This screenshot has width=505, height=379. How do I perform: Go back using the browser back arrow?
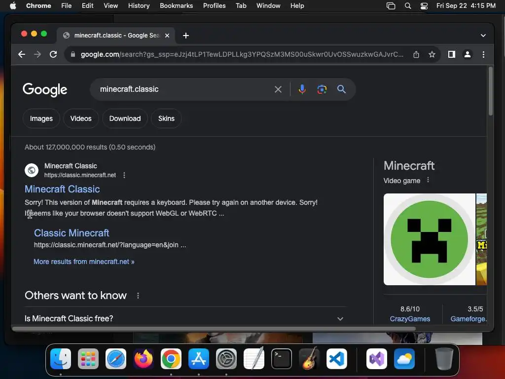(22, 54)
